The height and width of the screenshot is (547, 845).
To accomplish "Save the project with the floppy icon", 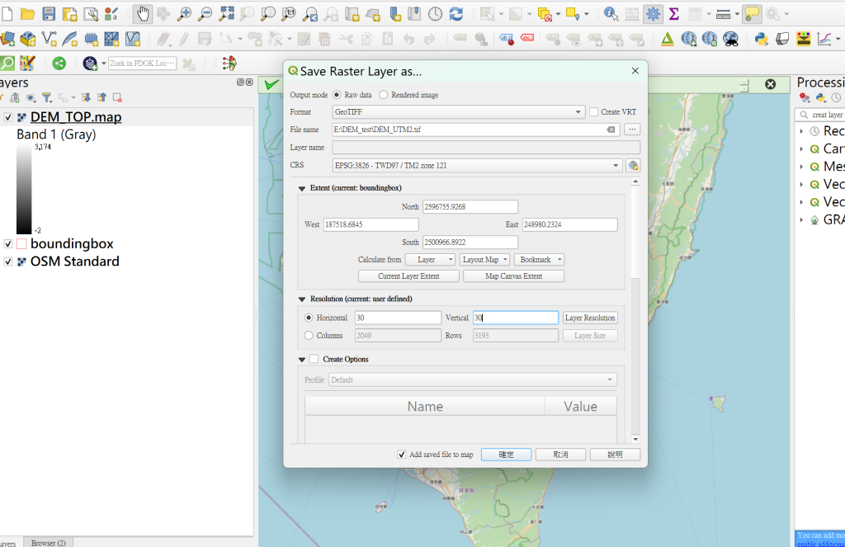I will pos(49,14).
